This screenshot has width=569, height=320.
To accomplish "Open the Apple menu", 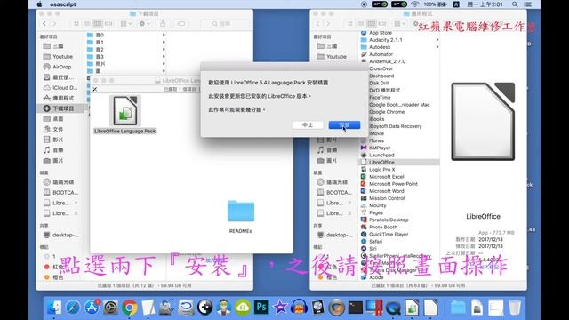I will 39,4.
